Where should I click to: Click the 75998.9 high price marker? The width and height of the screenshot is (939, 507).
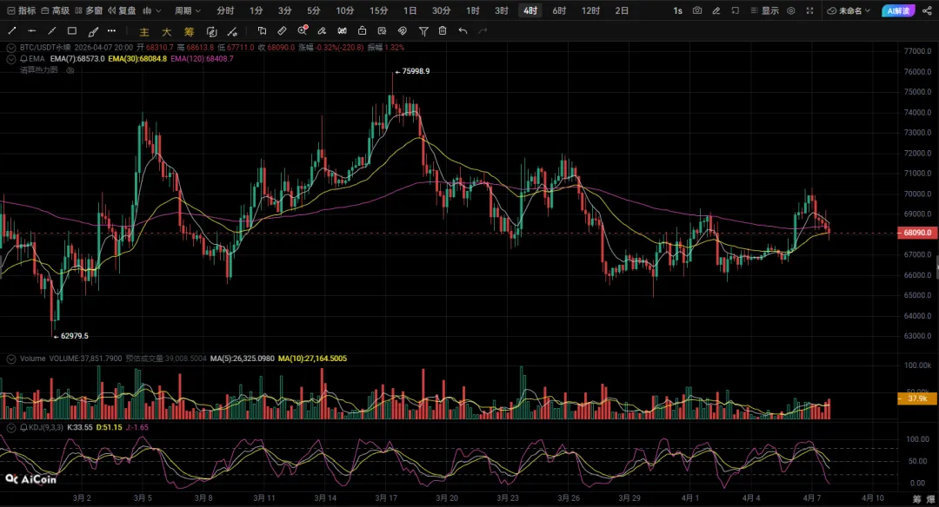tap(412, 71)
